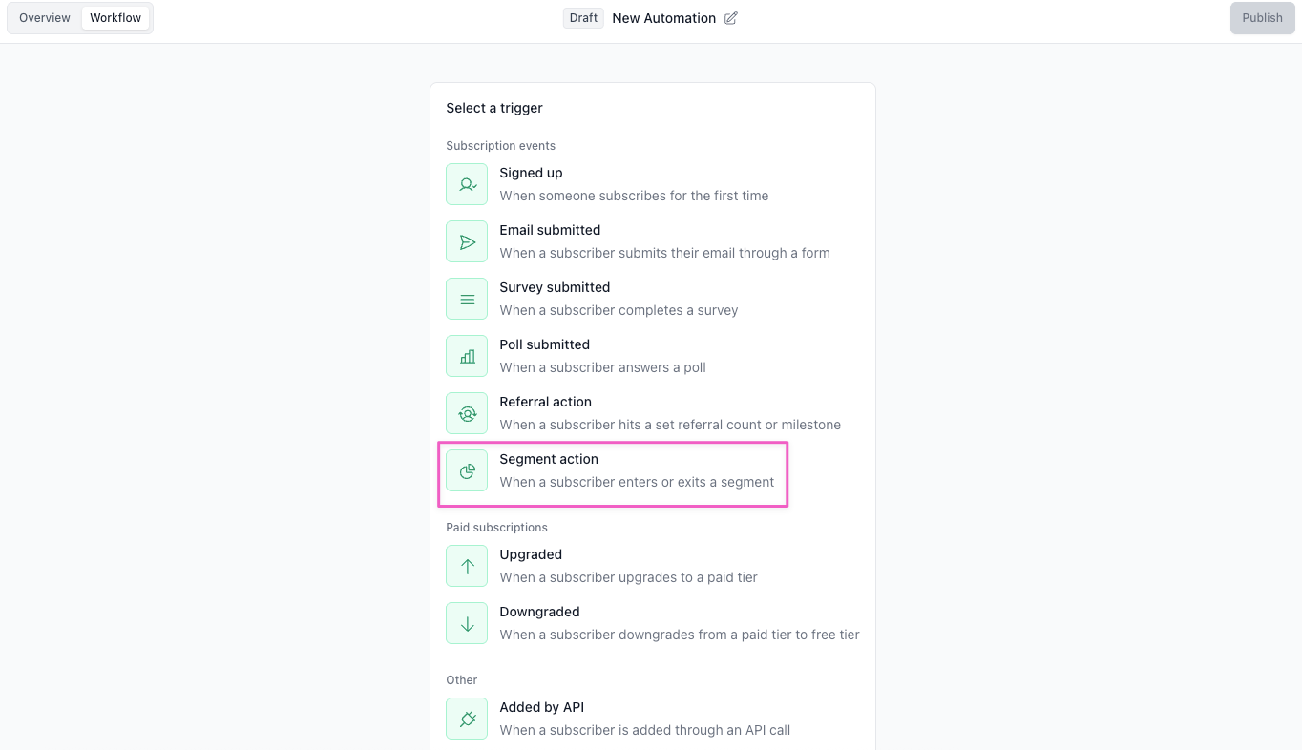
Task: Click the Segment action pie icon
Action: (x=467, y=470)
